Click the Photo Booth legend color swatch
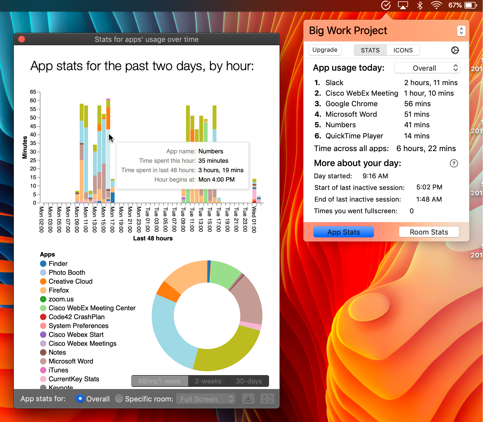The image size is (483, 422). (43, 273)
